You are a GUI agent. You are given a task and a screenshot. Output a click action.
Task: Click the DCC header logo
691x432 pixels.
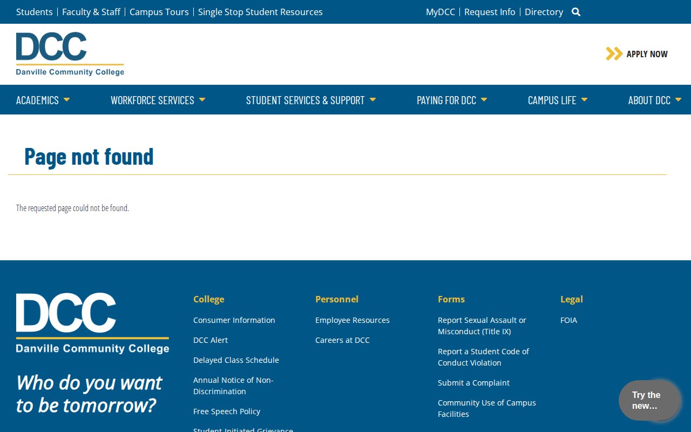point(70,54)
